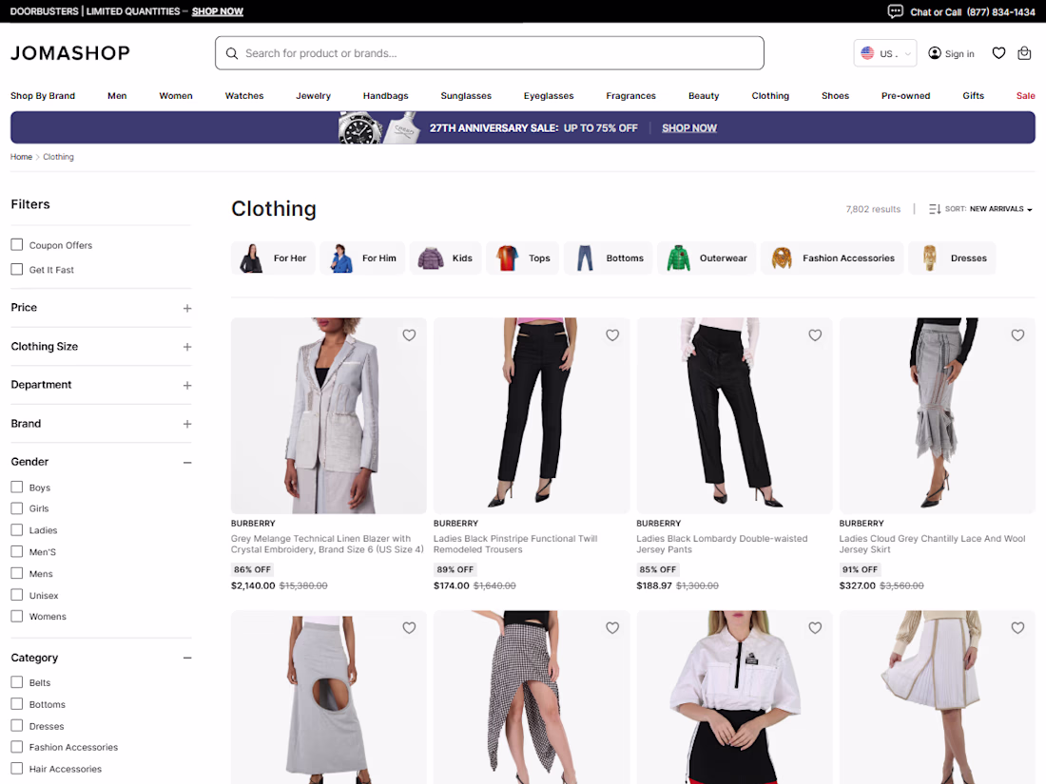Screen dimensions: 1046x784
Task: Open the Fragrances menu
Action: [x=631, y=96]
